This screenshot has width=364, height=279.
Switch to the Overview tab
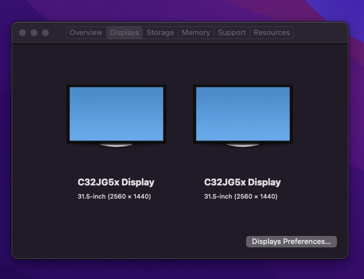click(x=86, y=33)
